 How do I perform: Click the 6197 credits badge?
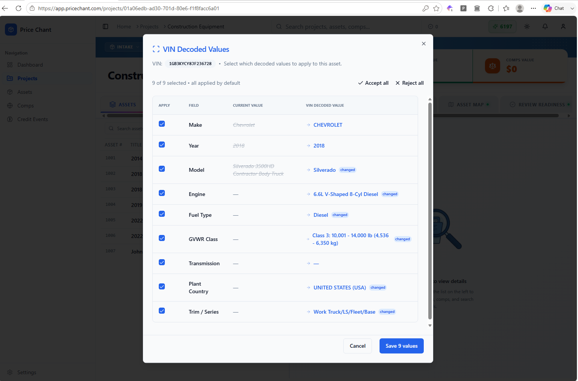tap(502, 26)
